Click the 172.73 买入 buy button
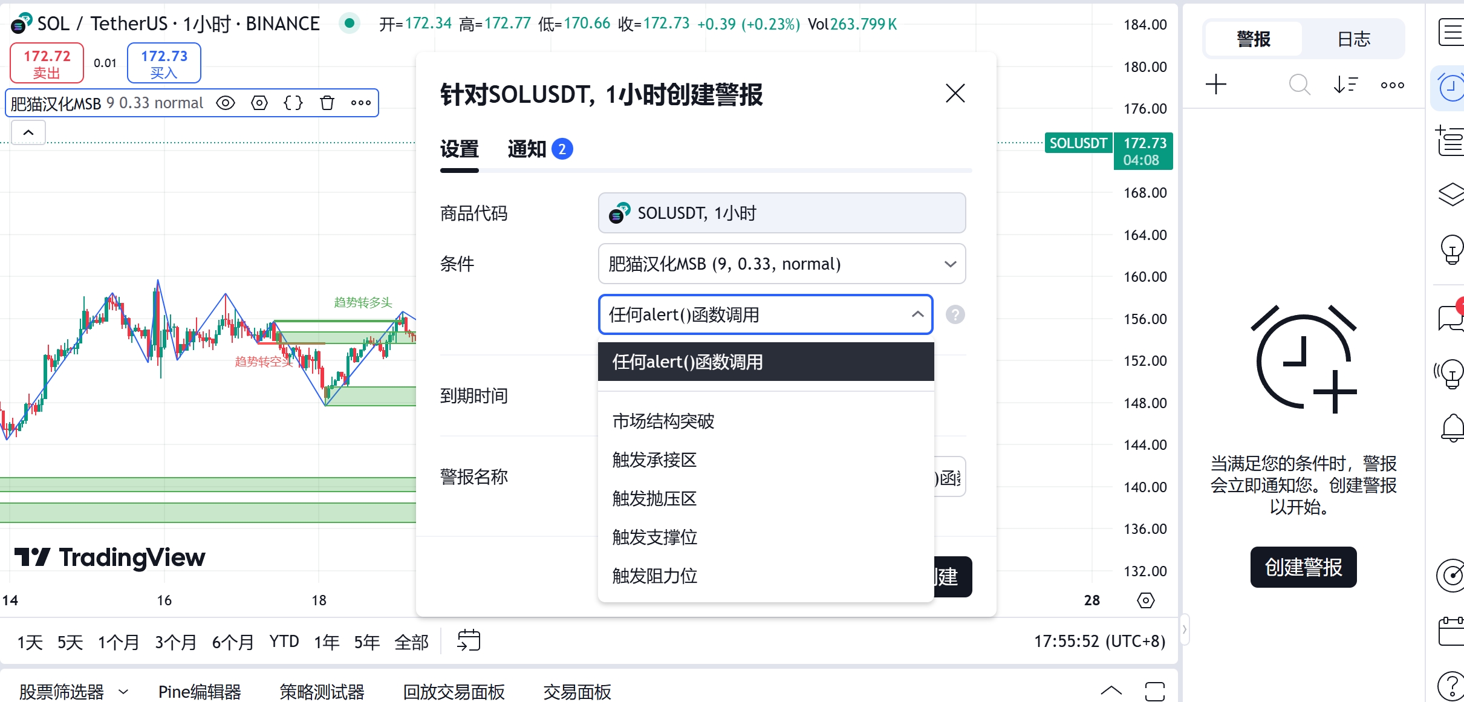Viewport: 1464px width, 702px height. (x=164, y=63)
